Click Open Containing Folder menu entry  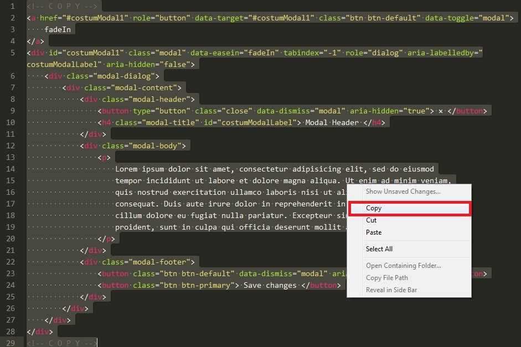tap(403, 266)
